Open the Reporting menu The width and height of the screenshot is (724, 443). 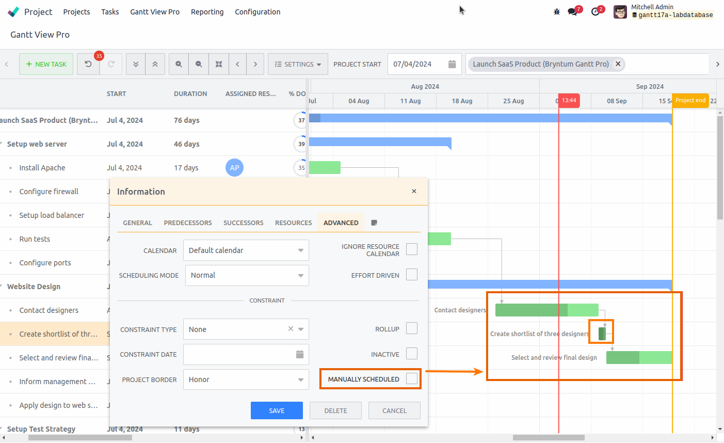click(x=207, y=11)
